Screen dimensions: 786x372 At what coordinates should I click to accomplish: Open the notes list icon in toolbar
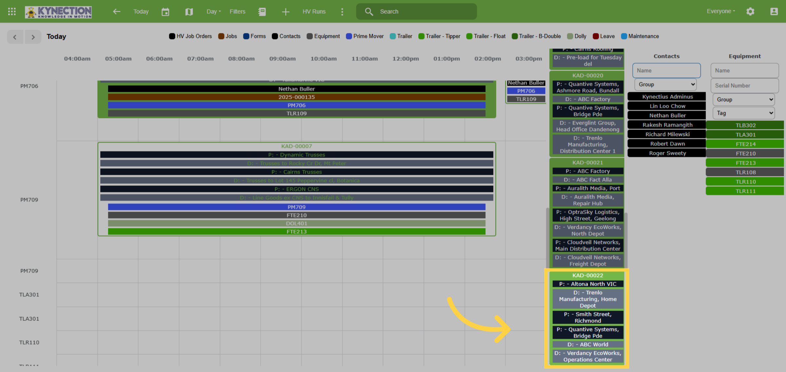(262, 12)
